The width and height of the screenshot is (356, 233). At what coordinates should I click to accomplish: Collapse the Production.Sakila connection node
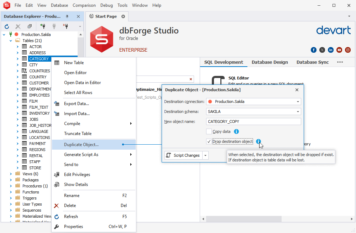pos(4,35)
